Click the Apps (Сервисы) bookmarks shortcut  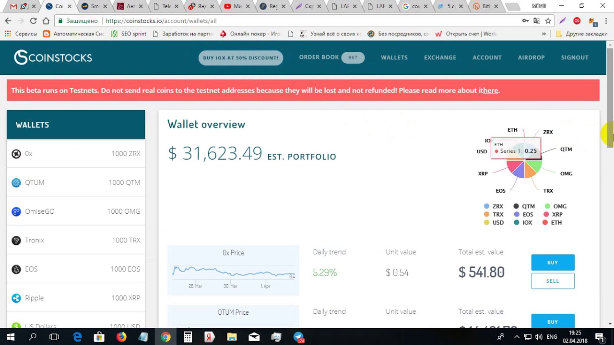click(21, 34)
